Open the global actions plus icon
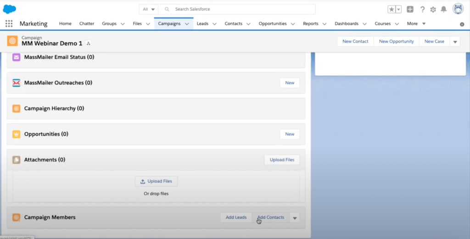Screen dimensions: 470x239 pyautogui.click(x=410, y=9)
